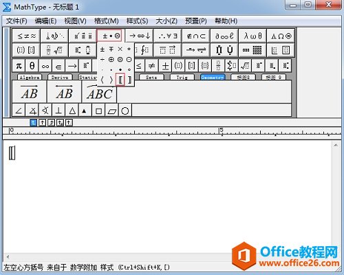Switch to the Sets tab

[x=151, y=77]
